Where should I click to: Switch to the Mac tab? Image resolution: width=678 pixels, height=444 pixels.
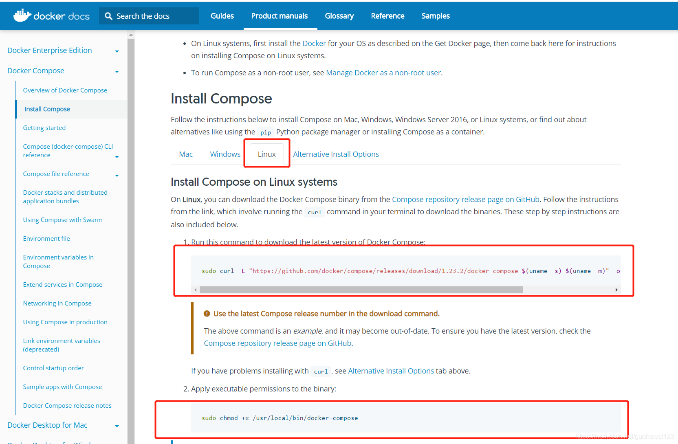coord(186,154)
